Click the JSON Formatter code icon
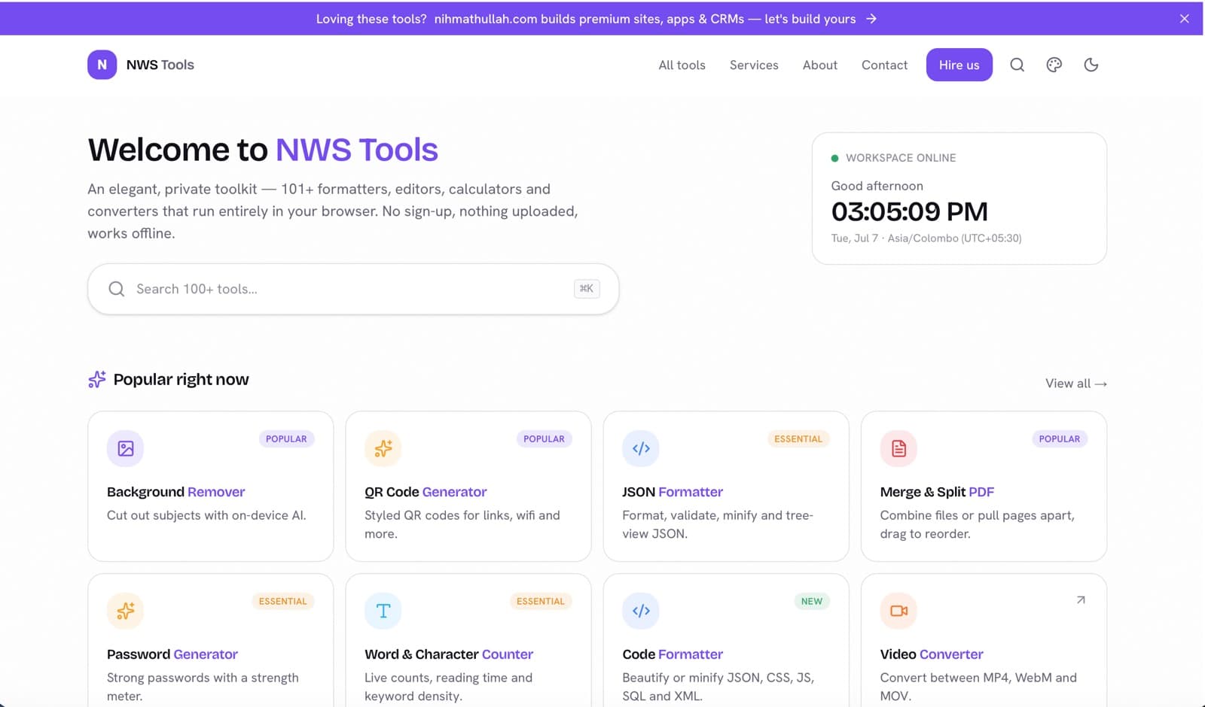1205x707 pixels. (641, 448)
